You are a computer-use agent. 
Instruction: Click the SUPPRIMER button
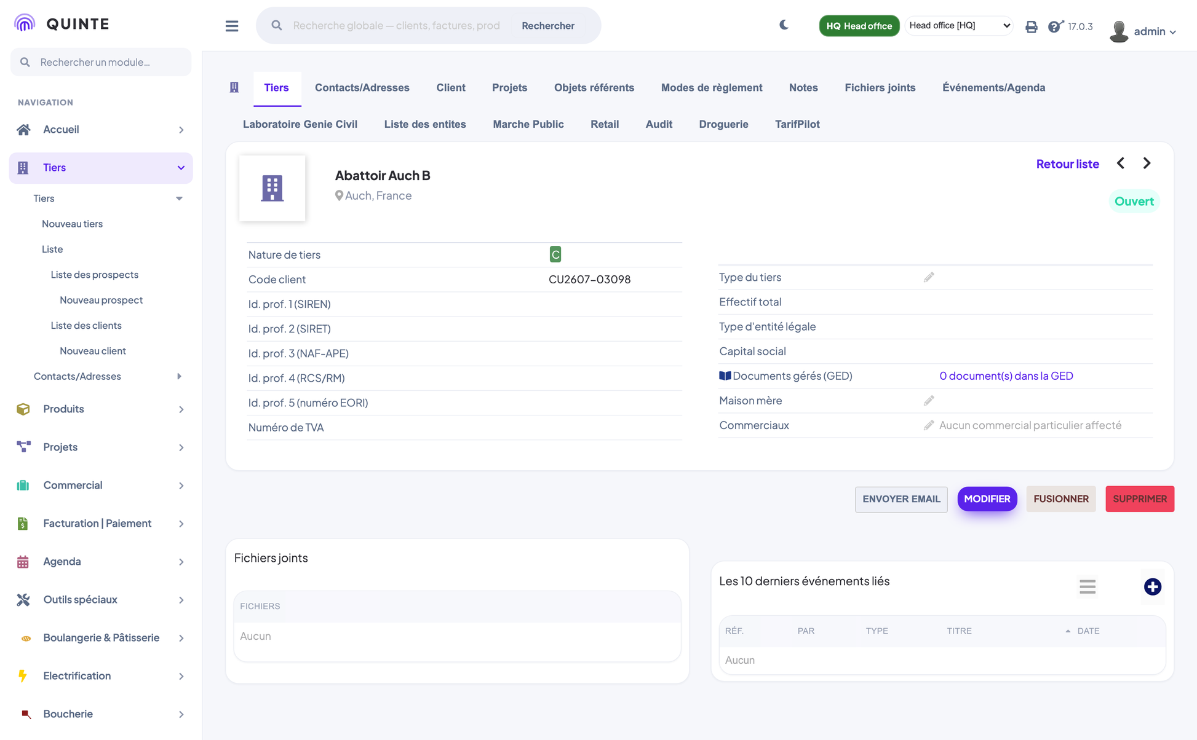point(1140,499)
